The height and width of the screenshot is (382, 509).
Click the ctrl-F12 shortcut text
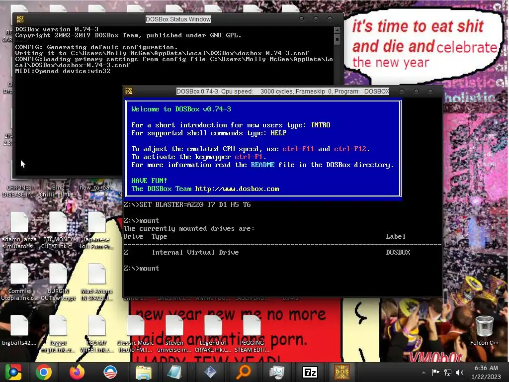click(350, 149)
